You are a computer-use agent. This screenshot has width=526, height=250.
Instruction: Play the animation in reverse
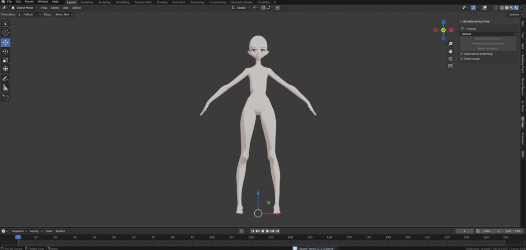coord(262,231)
